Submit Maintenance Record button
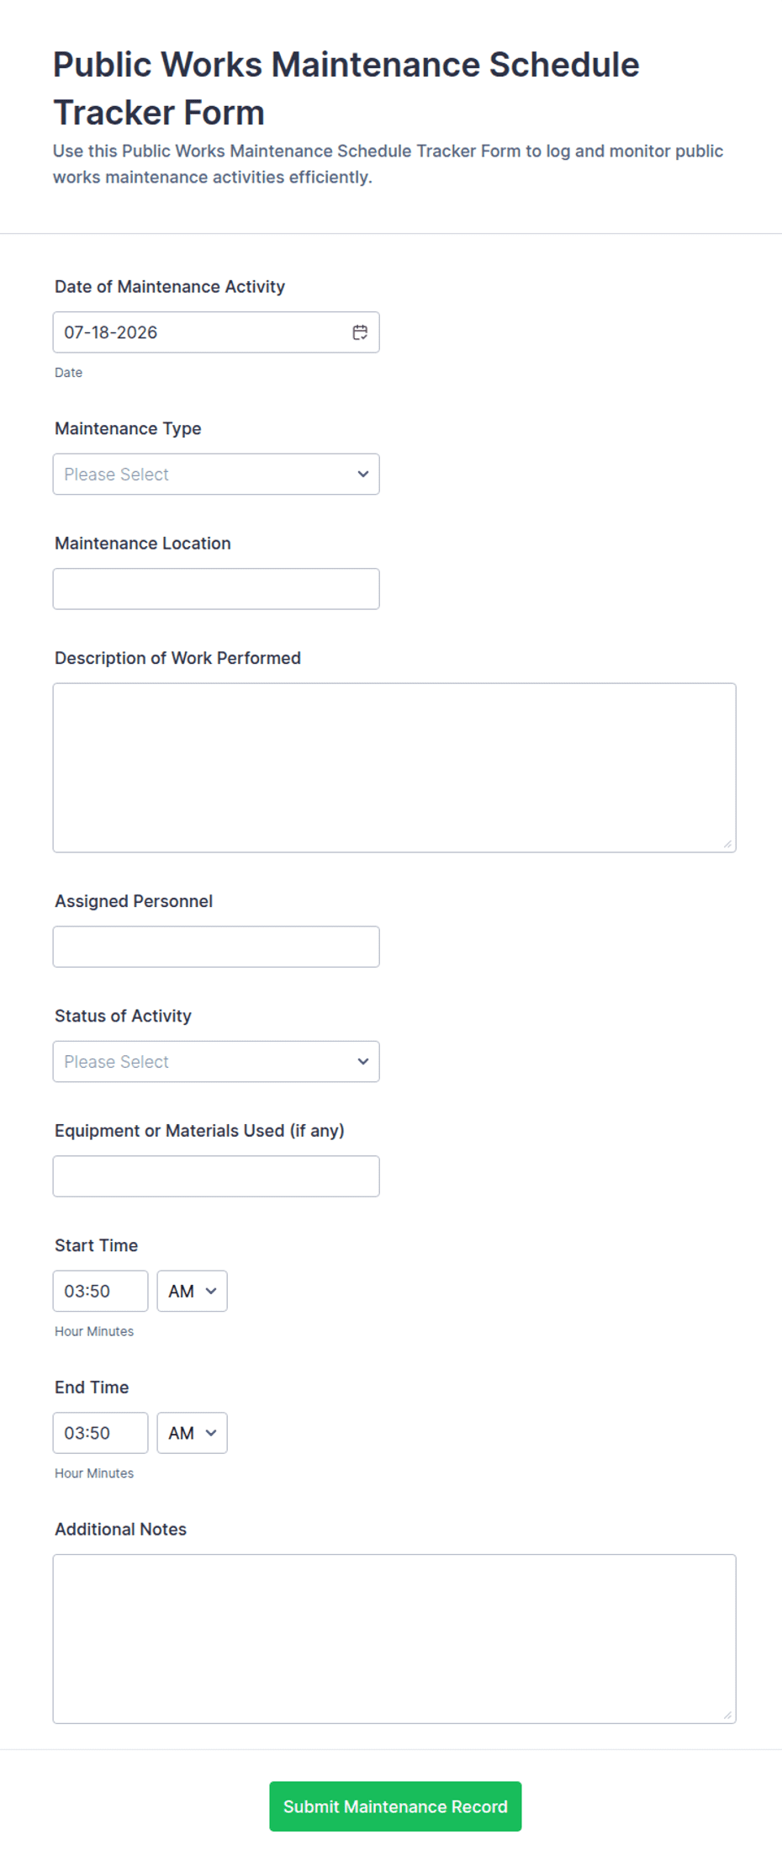 (x=395, y=1807)
